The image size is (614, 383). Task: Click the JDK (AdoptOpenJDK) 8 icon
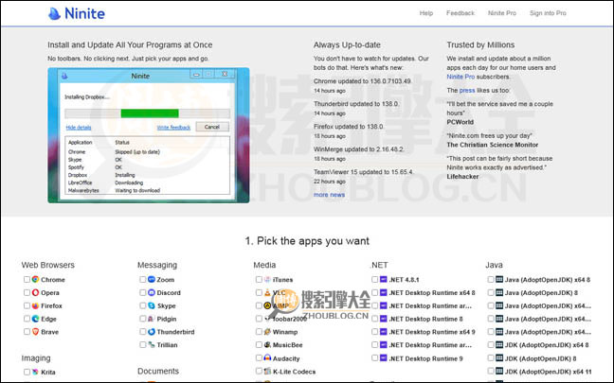pos(499,358)
